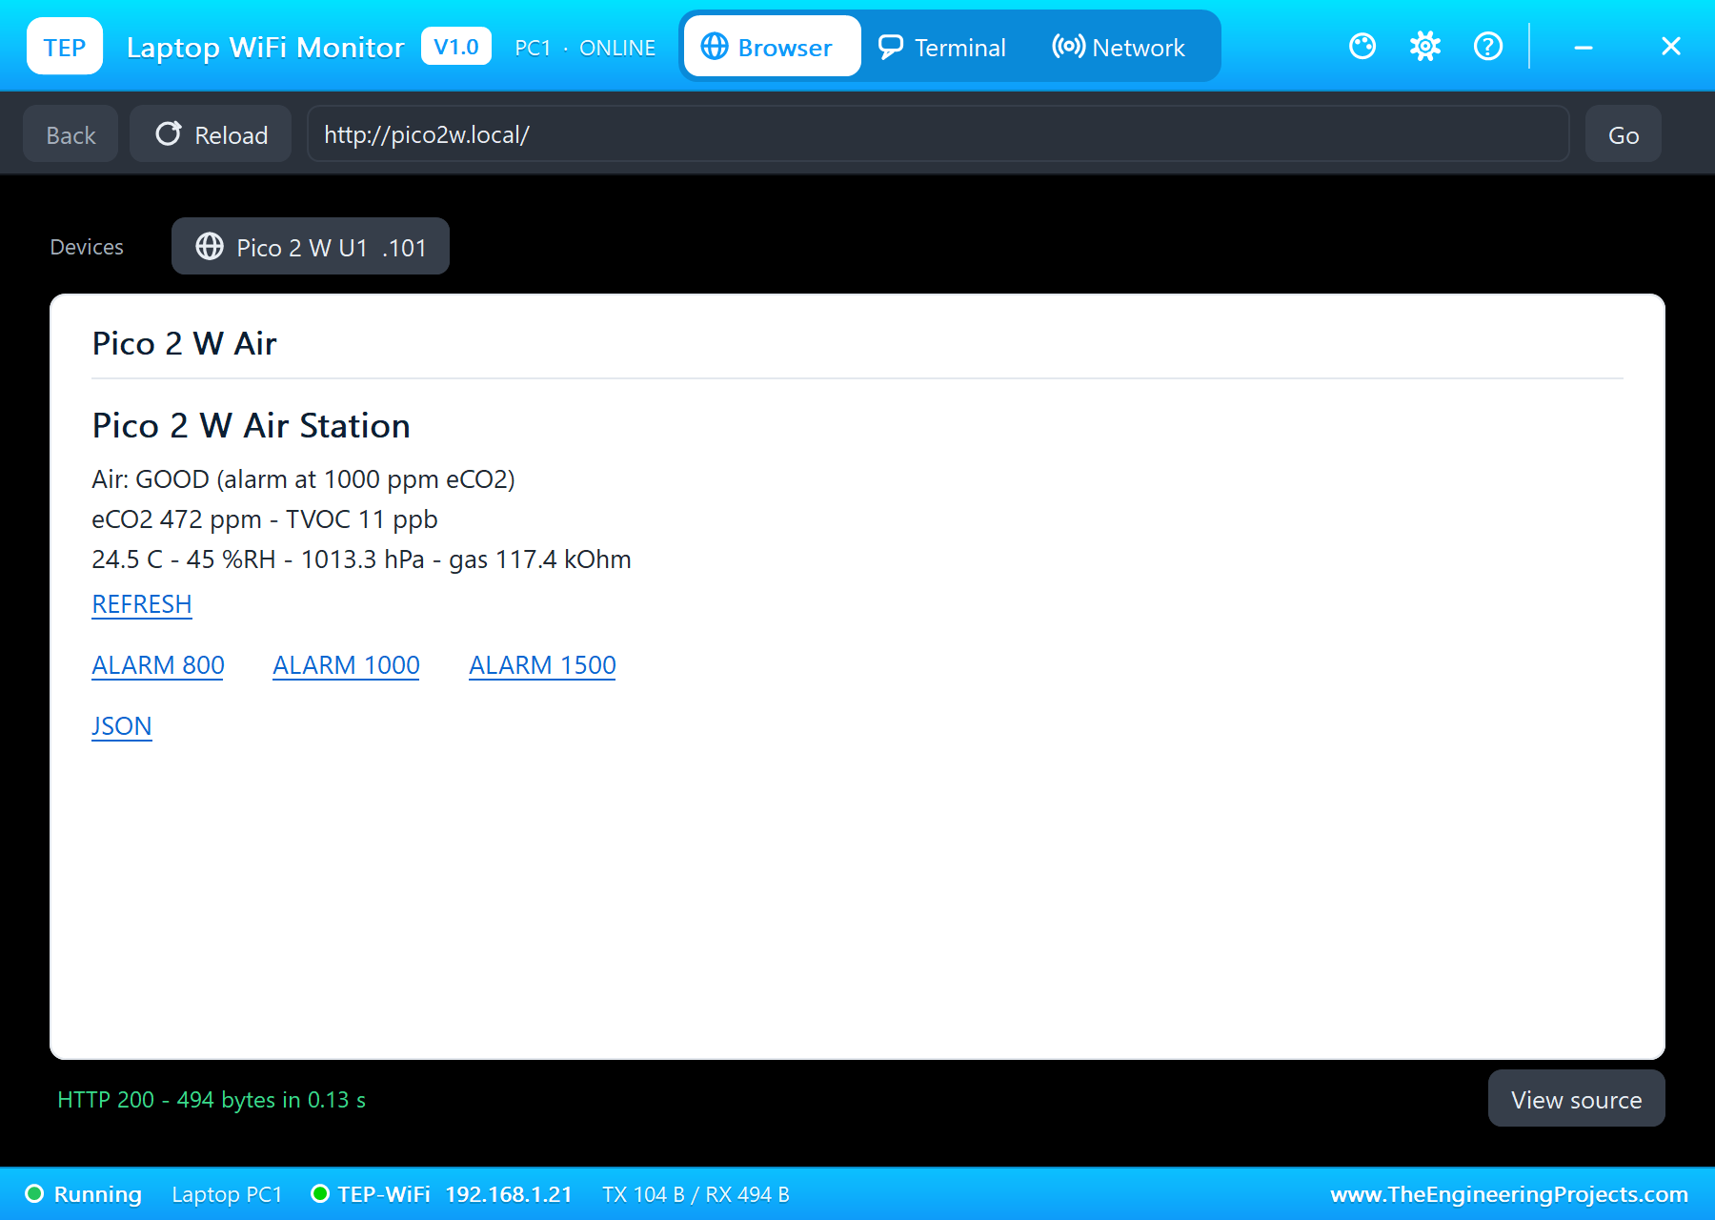This screenshot has height=1220, width=1715.
Task: Click the 'Devices' label
Action: tap(87, 247)
